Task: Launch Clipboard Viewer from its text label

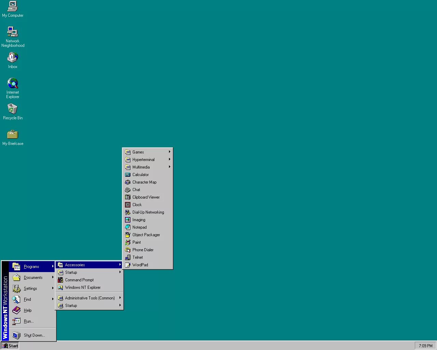Action: [x=146, y=197]
